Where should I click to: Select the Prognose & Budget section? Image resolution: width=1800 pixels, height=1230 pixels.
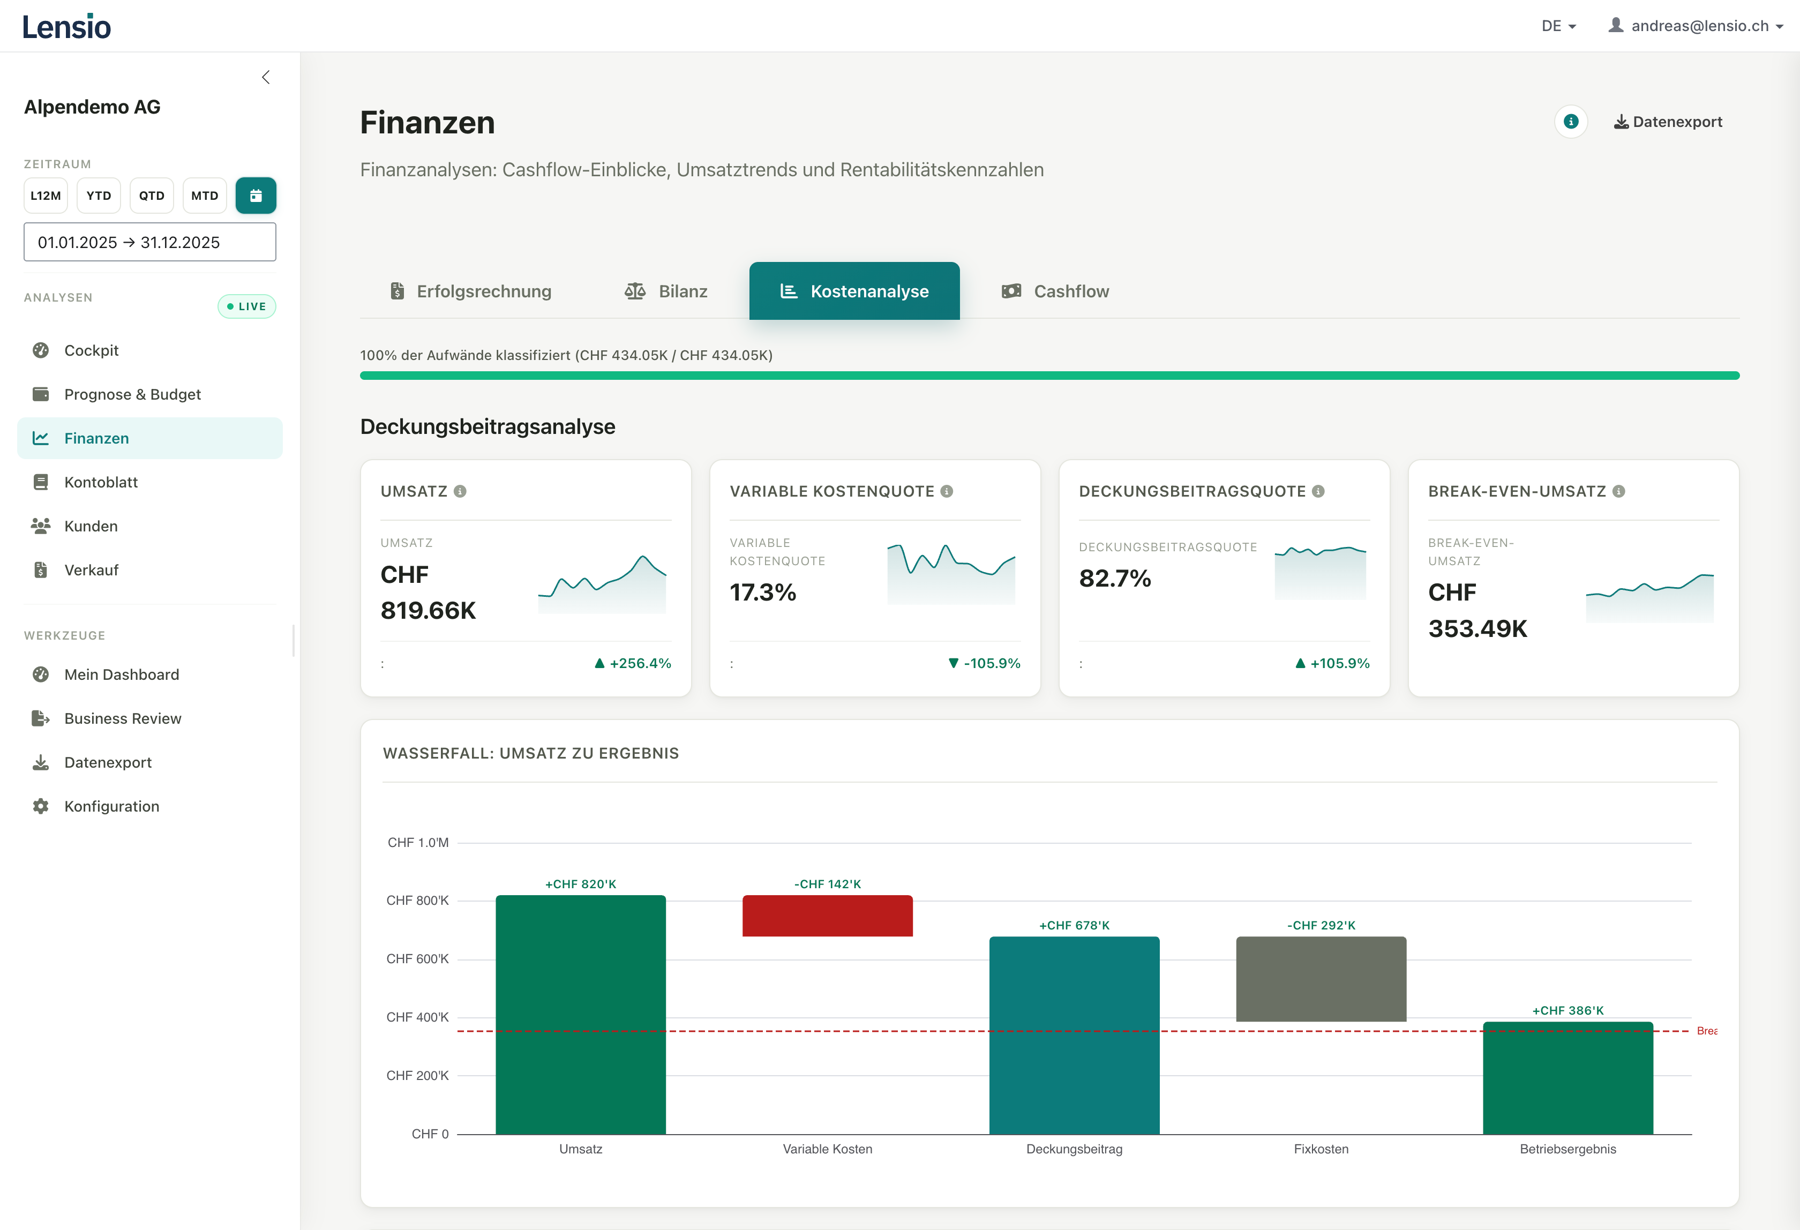click(x=132, y=394)
